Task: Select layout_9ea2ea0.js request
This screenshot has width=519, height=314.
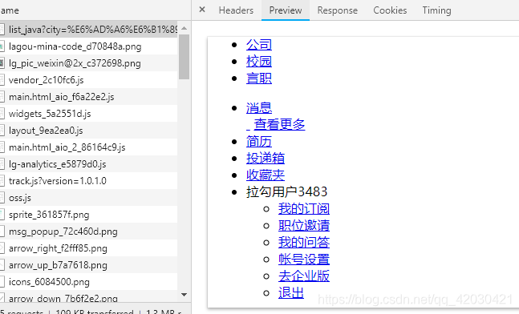Action: coord(89,131)
